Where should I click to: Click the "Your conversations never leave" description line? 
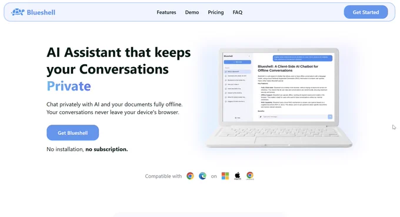click(x=113, y=112)
